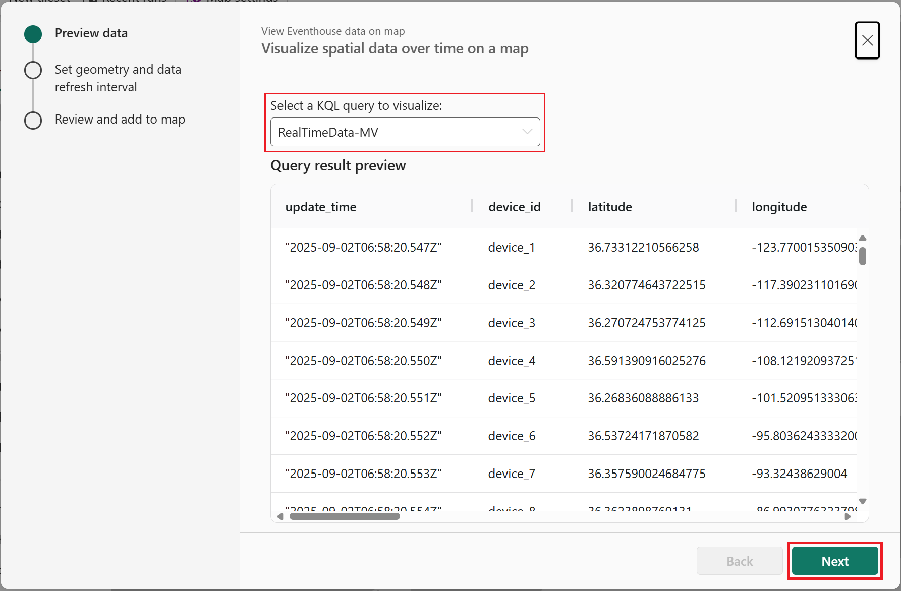Click the longitude column header

pyautogui.click(x=779, y=207)
